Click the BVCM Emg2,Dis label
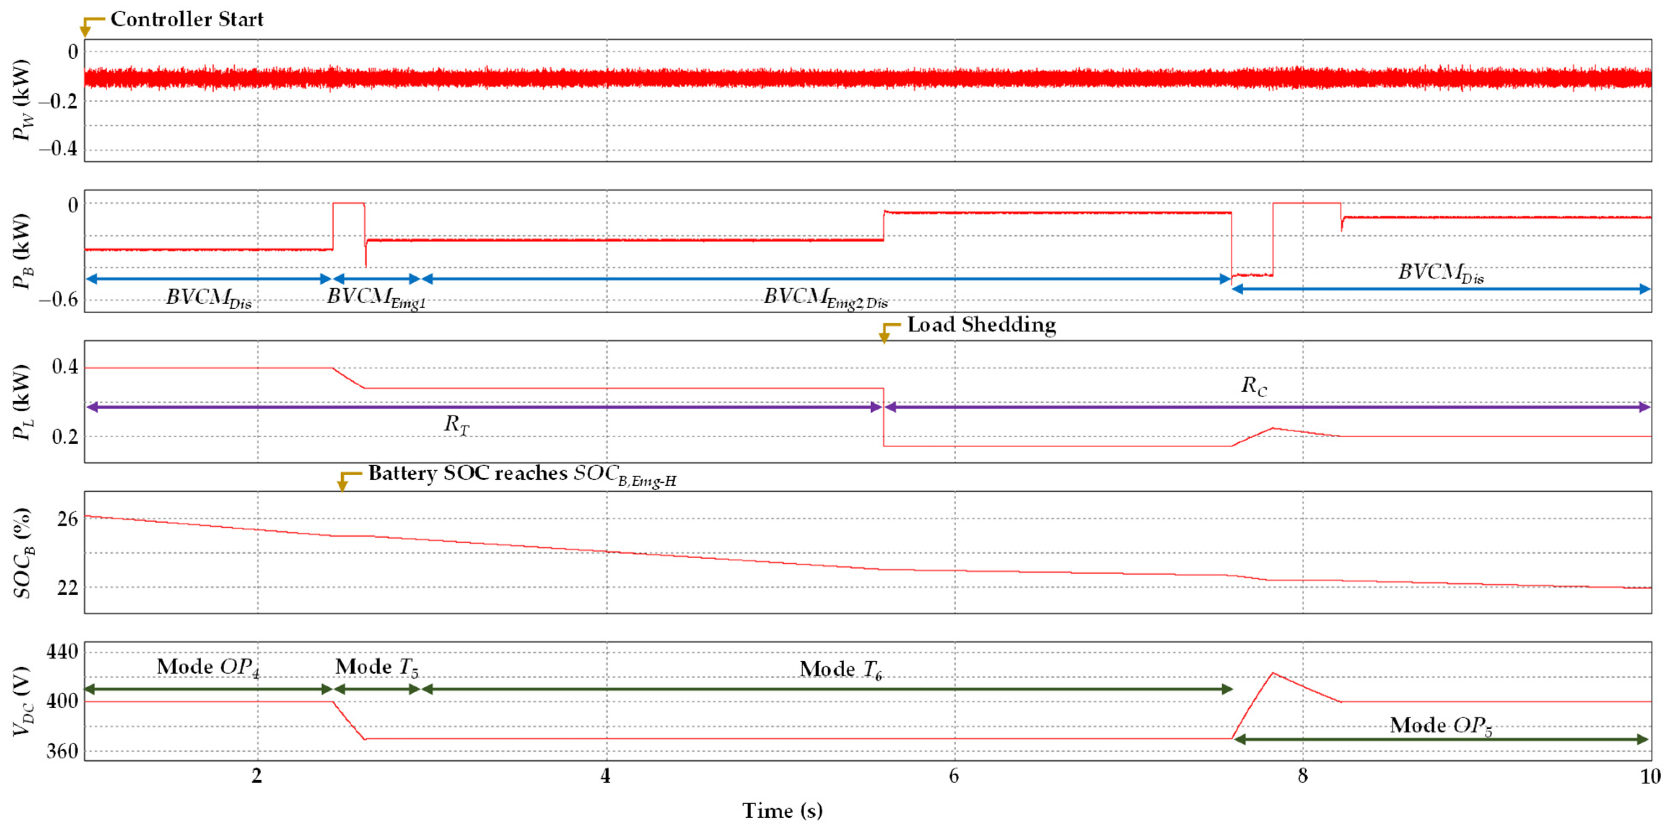1670x828 pixels. (825, 298)
